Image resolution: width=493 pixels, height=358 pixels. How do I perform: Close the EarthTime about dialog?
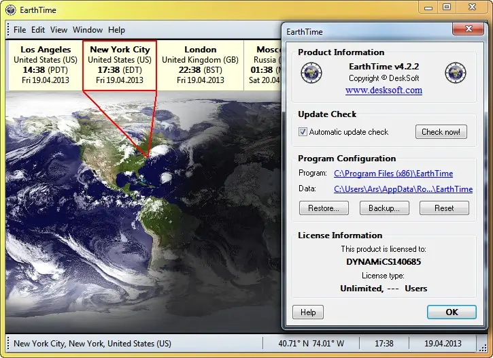tap(469, 29)
